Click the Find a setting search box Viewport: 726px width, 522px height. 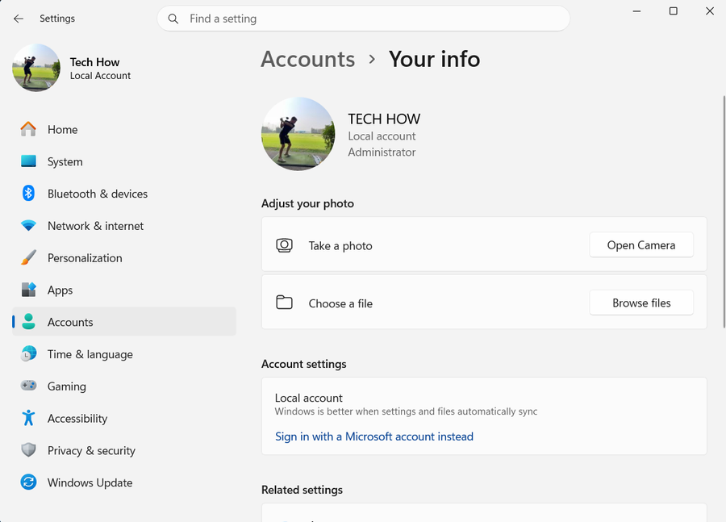[x=364, y=19]
